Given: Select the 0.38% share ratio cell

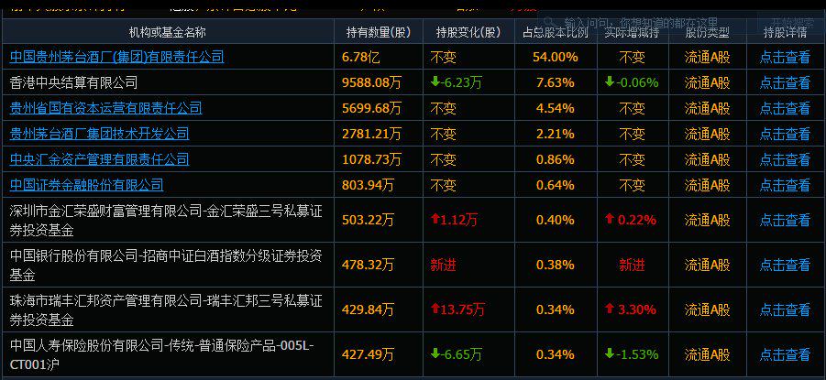Looking at the screenshot, I should click(x=556, y=265).
